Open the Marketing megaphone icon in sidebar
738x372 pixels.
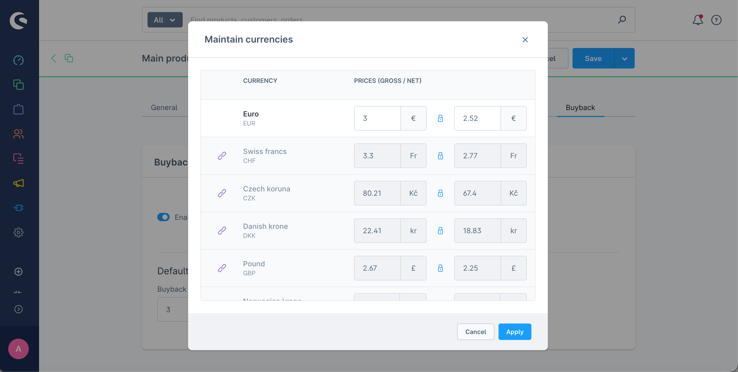coord(19,183)
